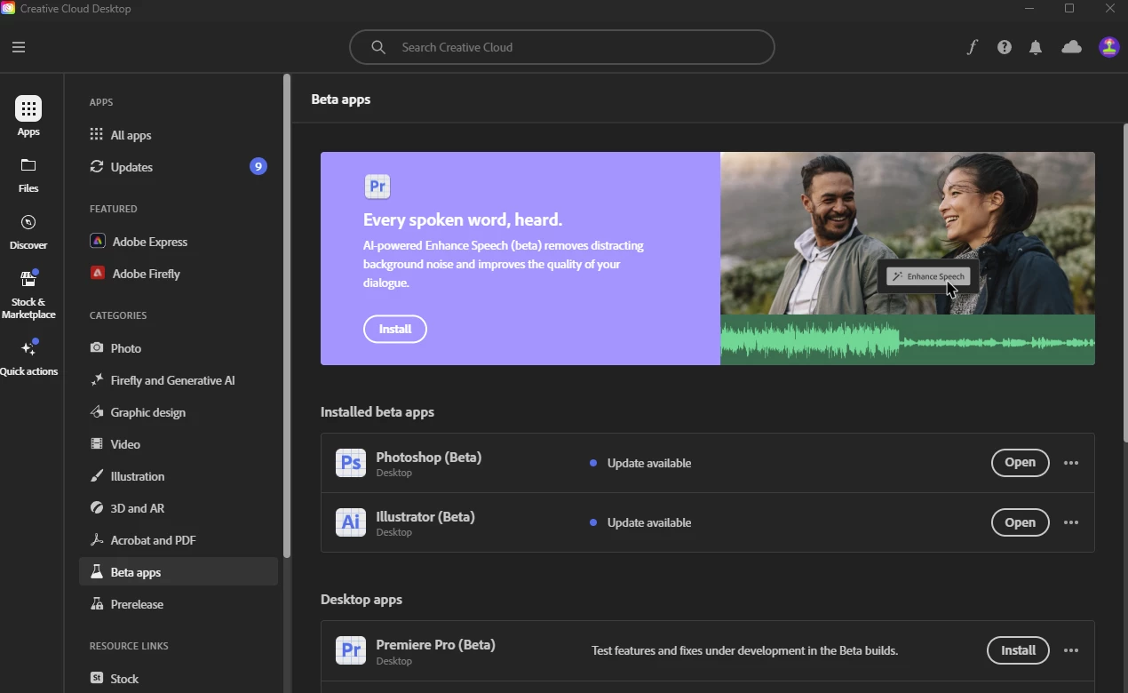Click the Creative Cloud logo in title bar

[8, 8]
